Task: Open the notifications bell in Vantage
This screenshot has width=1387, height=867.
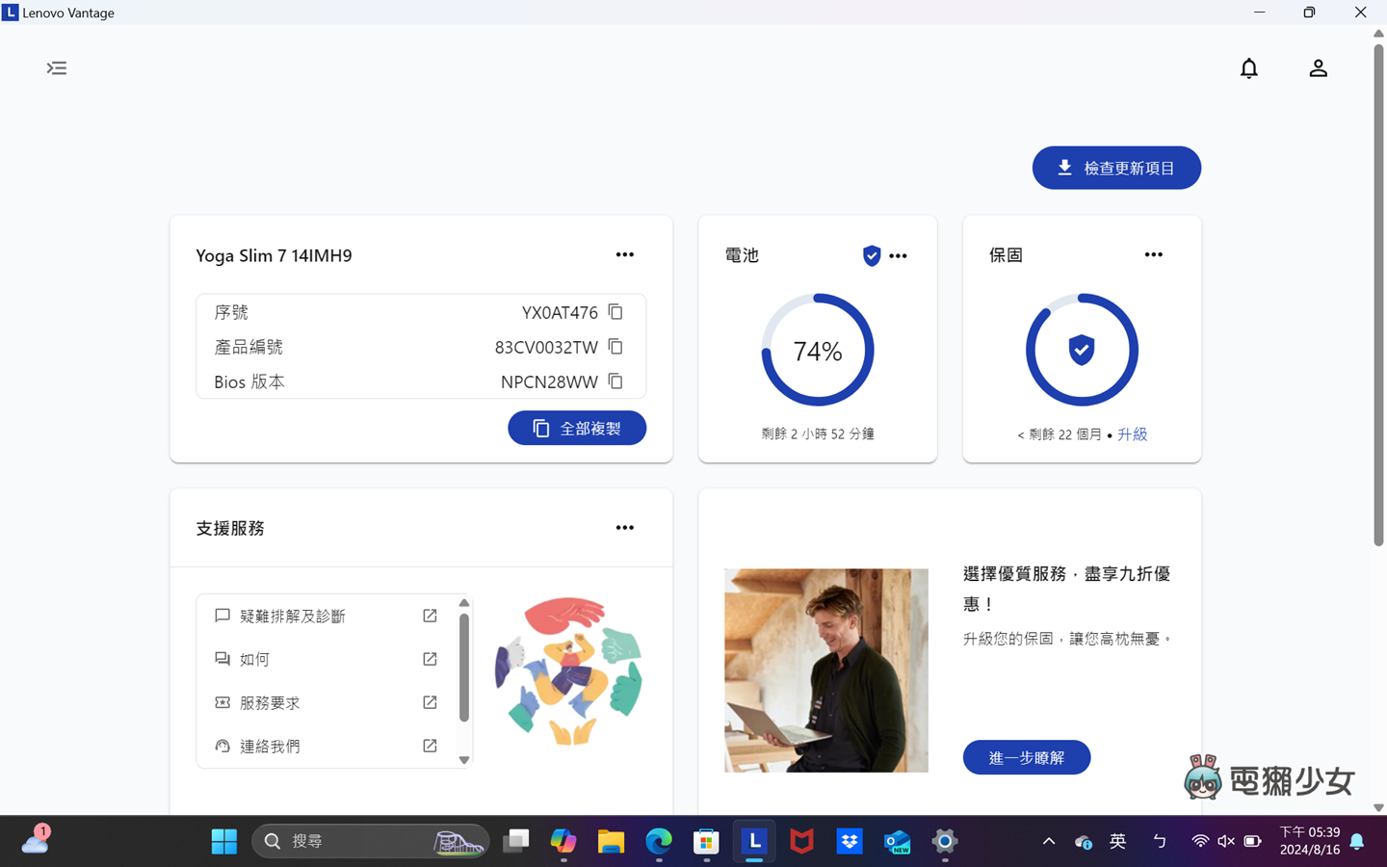Action: [x=1248, y=68]
